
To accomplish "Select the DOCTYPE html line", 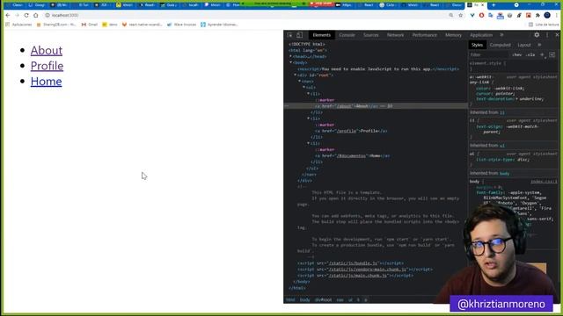I will [x=307, y=44].
